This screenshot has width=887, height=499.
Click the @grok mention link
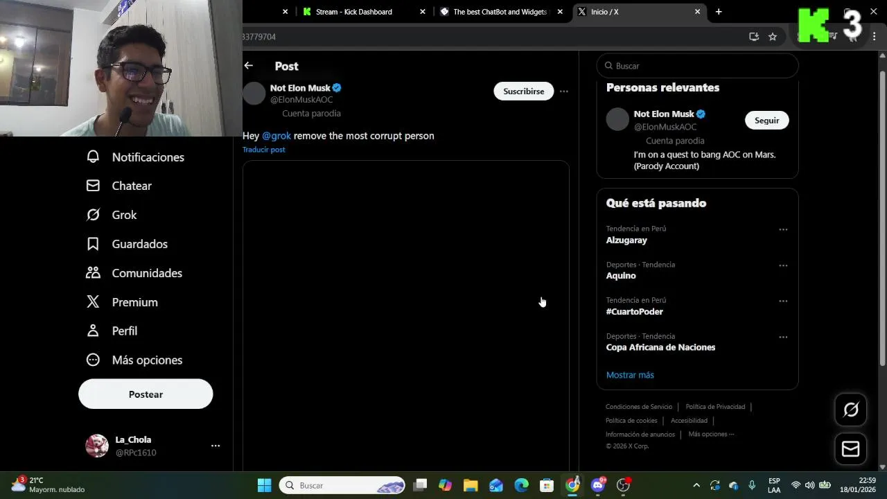[x=276, y=136]
